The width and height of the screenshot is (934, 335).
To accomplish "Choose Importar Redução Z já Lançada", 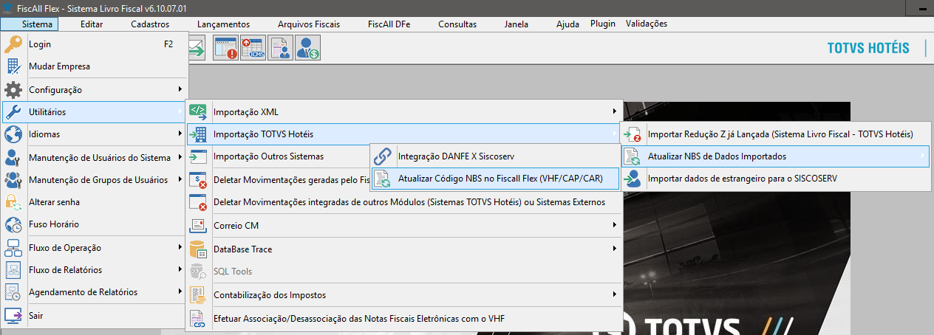I will coord(777,134).
